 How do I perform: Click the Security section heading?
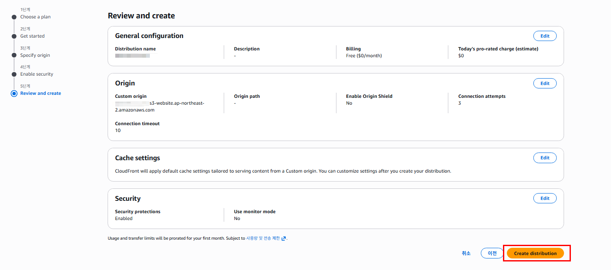click(x=128, y=199)
